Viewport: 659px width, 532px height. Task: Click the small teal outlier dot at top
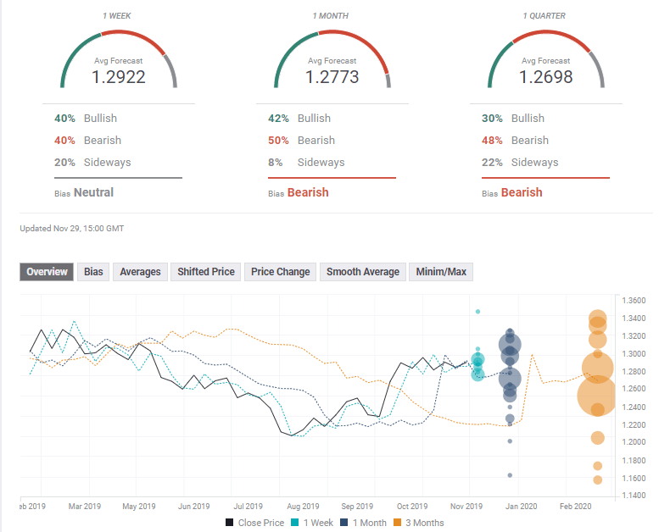pos(478,312)
